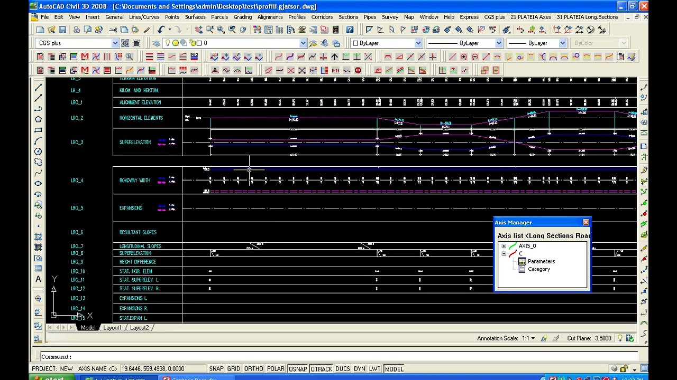Toggle GRID display in status bar
The width and height of the screenshot is (677, 380).
233,369
